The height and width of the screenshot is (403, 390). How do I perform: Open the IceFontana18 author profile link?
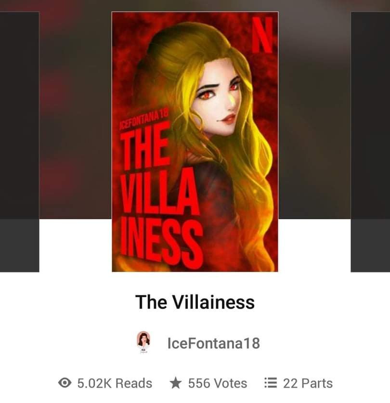coord(213,343)
